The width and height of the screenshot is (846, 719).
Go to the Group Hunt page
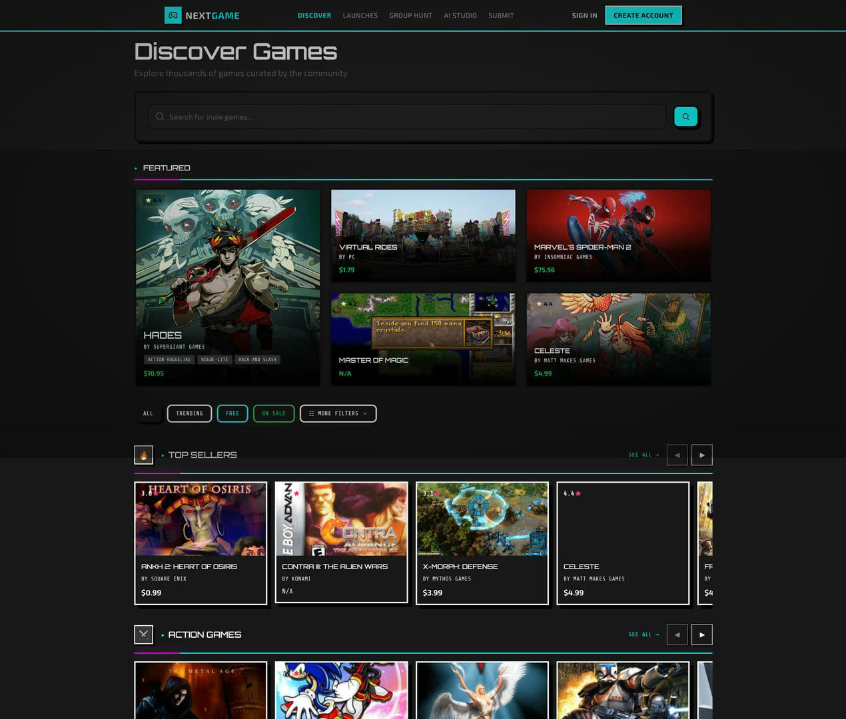pos(411,15)
